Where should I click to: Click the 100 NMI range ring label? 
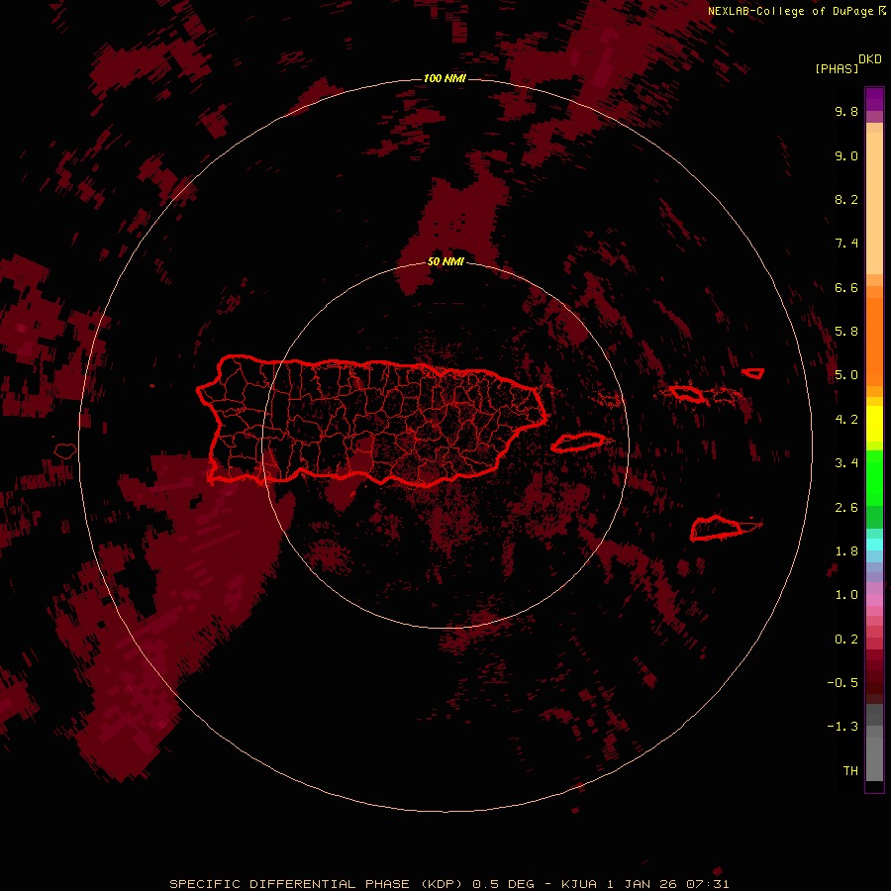coord(445,78)
